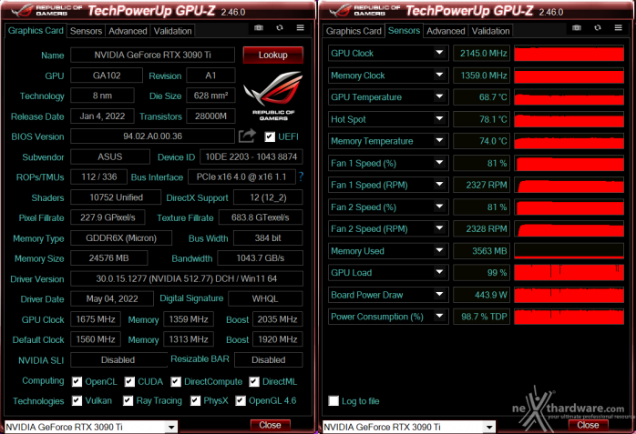Open the GPU Load sensor dropdown
Screen dimensions: 636x434
click(x=439, y=272)
